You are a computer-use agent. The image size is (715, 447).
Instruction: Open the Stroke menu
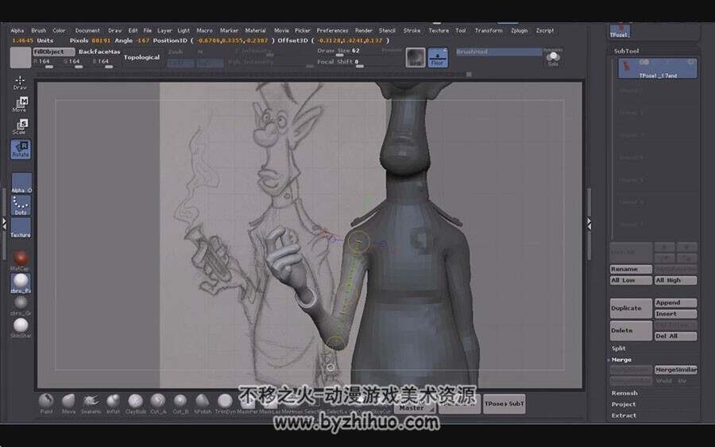[x=412, y=30]
